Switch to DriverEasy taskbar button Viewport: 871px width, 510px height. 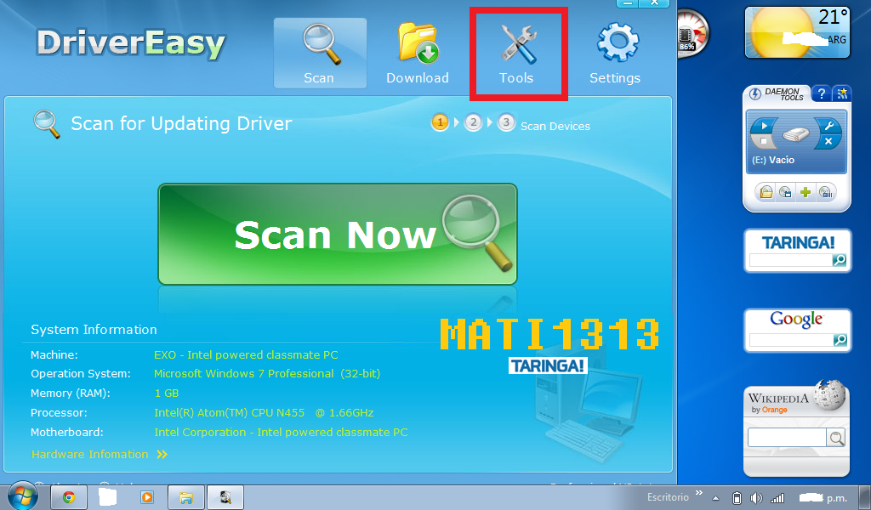225,496
